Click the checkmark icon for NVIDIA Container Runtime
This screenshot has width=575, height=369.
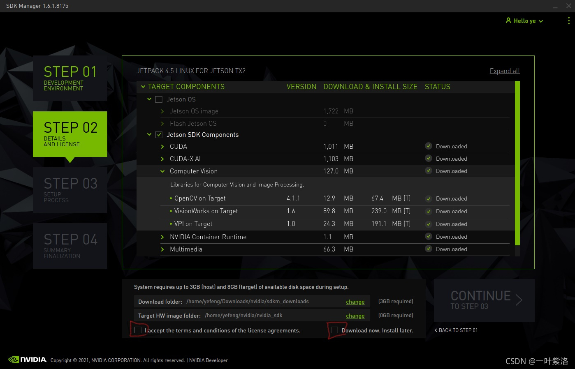coord(429,236)
